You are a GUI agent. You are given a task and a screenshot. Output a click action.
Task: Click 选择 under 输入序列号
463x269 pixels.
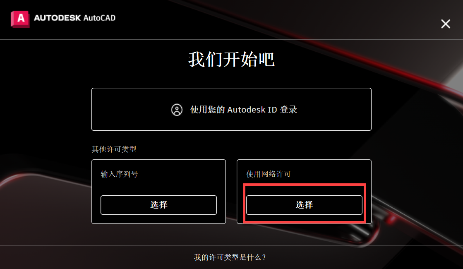tap(158, 205)
